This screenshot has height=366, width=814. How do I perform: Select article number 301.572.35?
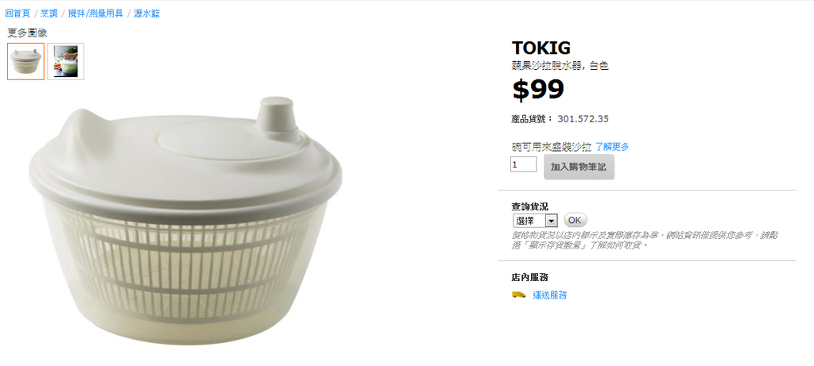point(583,119)
